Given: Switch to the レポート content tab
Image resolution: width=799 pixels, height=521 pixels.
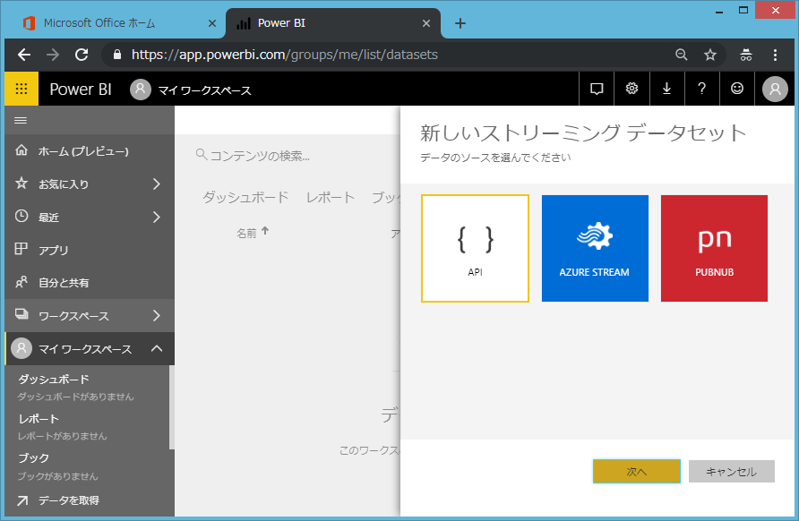Looking at the screenshot, I should (x=331, y=197).
